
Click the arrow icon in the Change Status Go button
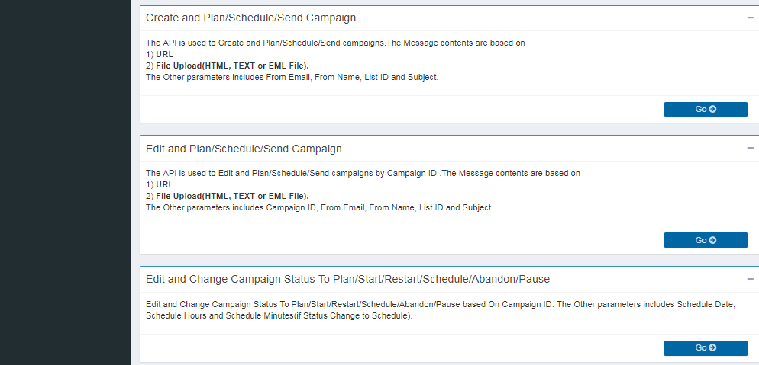[x=712, y=347]
